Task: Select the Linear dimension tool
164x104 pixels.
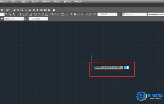Action: 19,14
